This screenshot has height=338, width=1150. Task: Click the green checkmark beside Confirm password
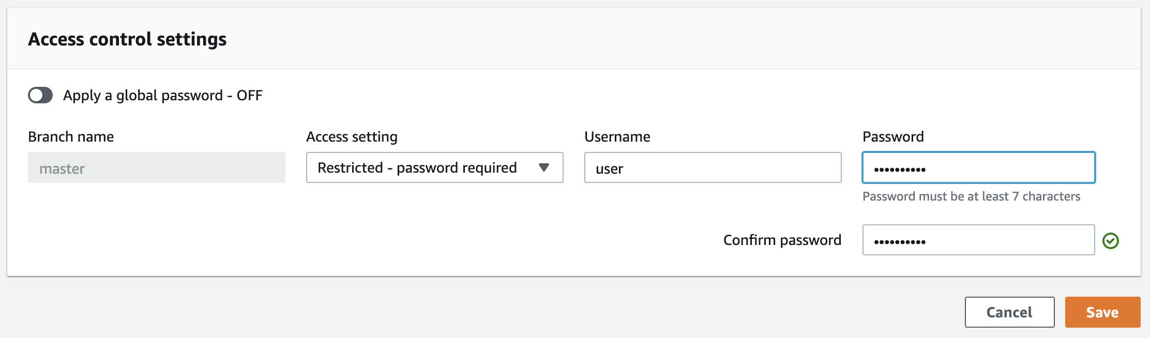[x=1110, y=241]
